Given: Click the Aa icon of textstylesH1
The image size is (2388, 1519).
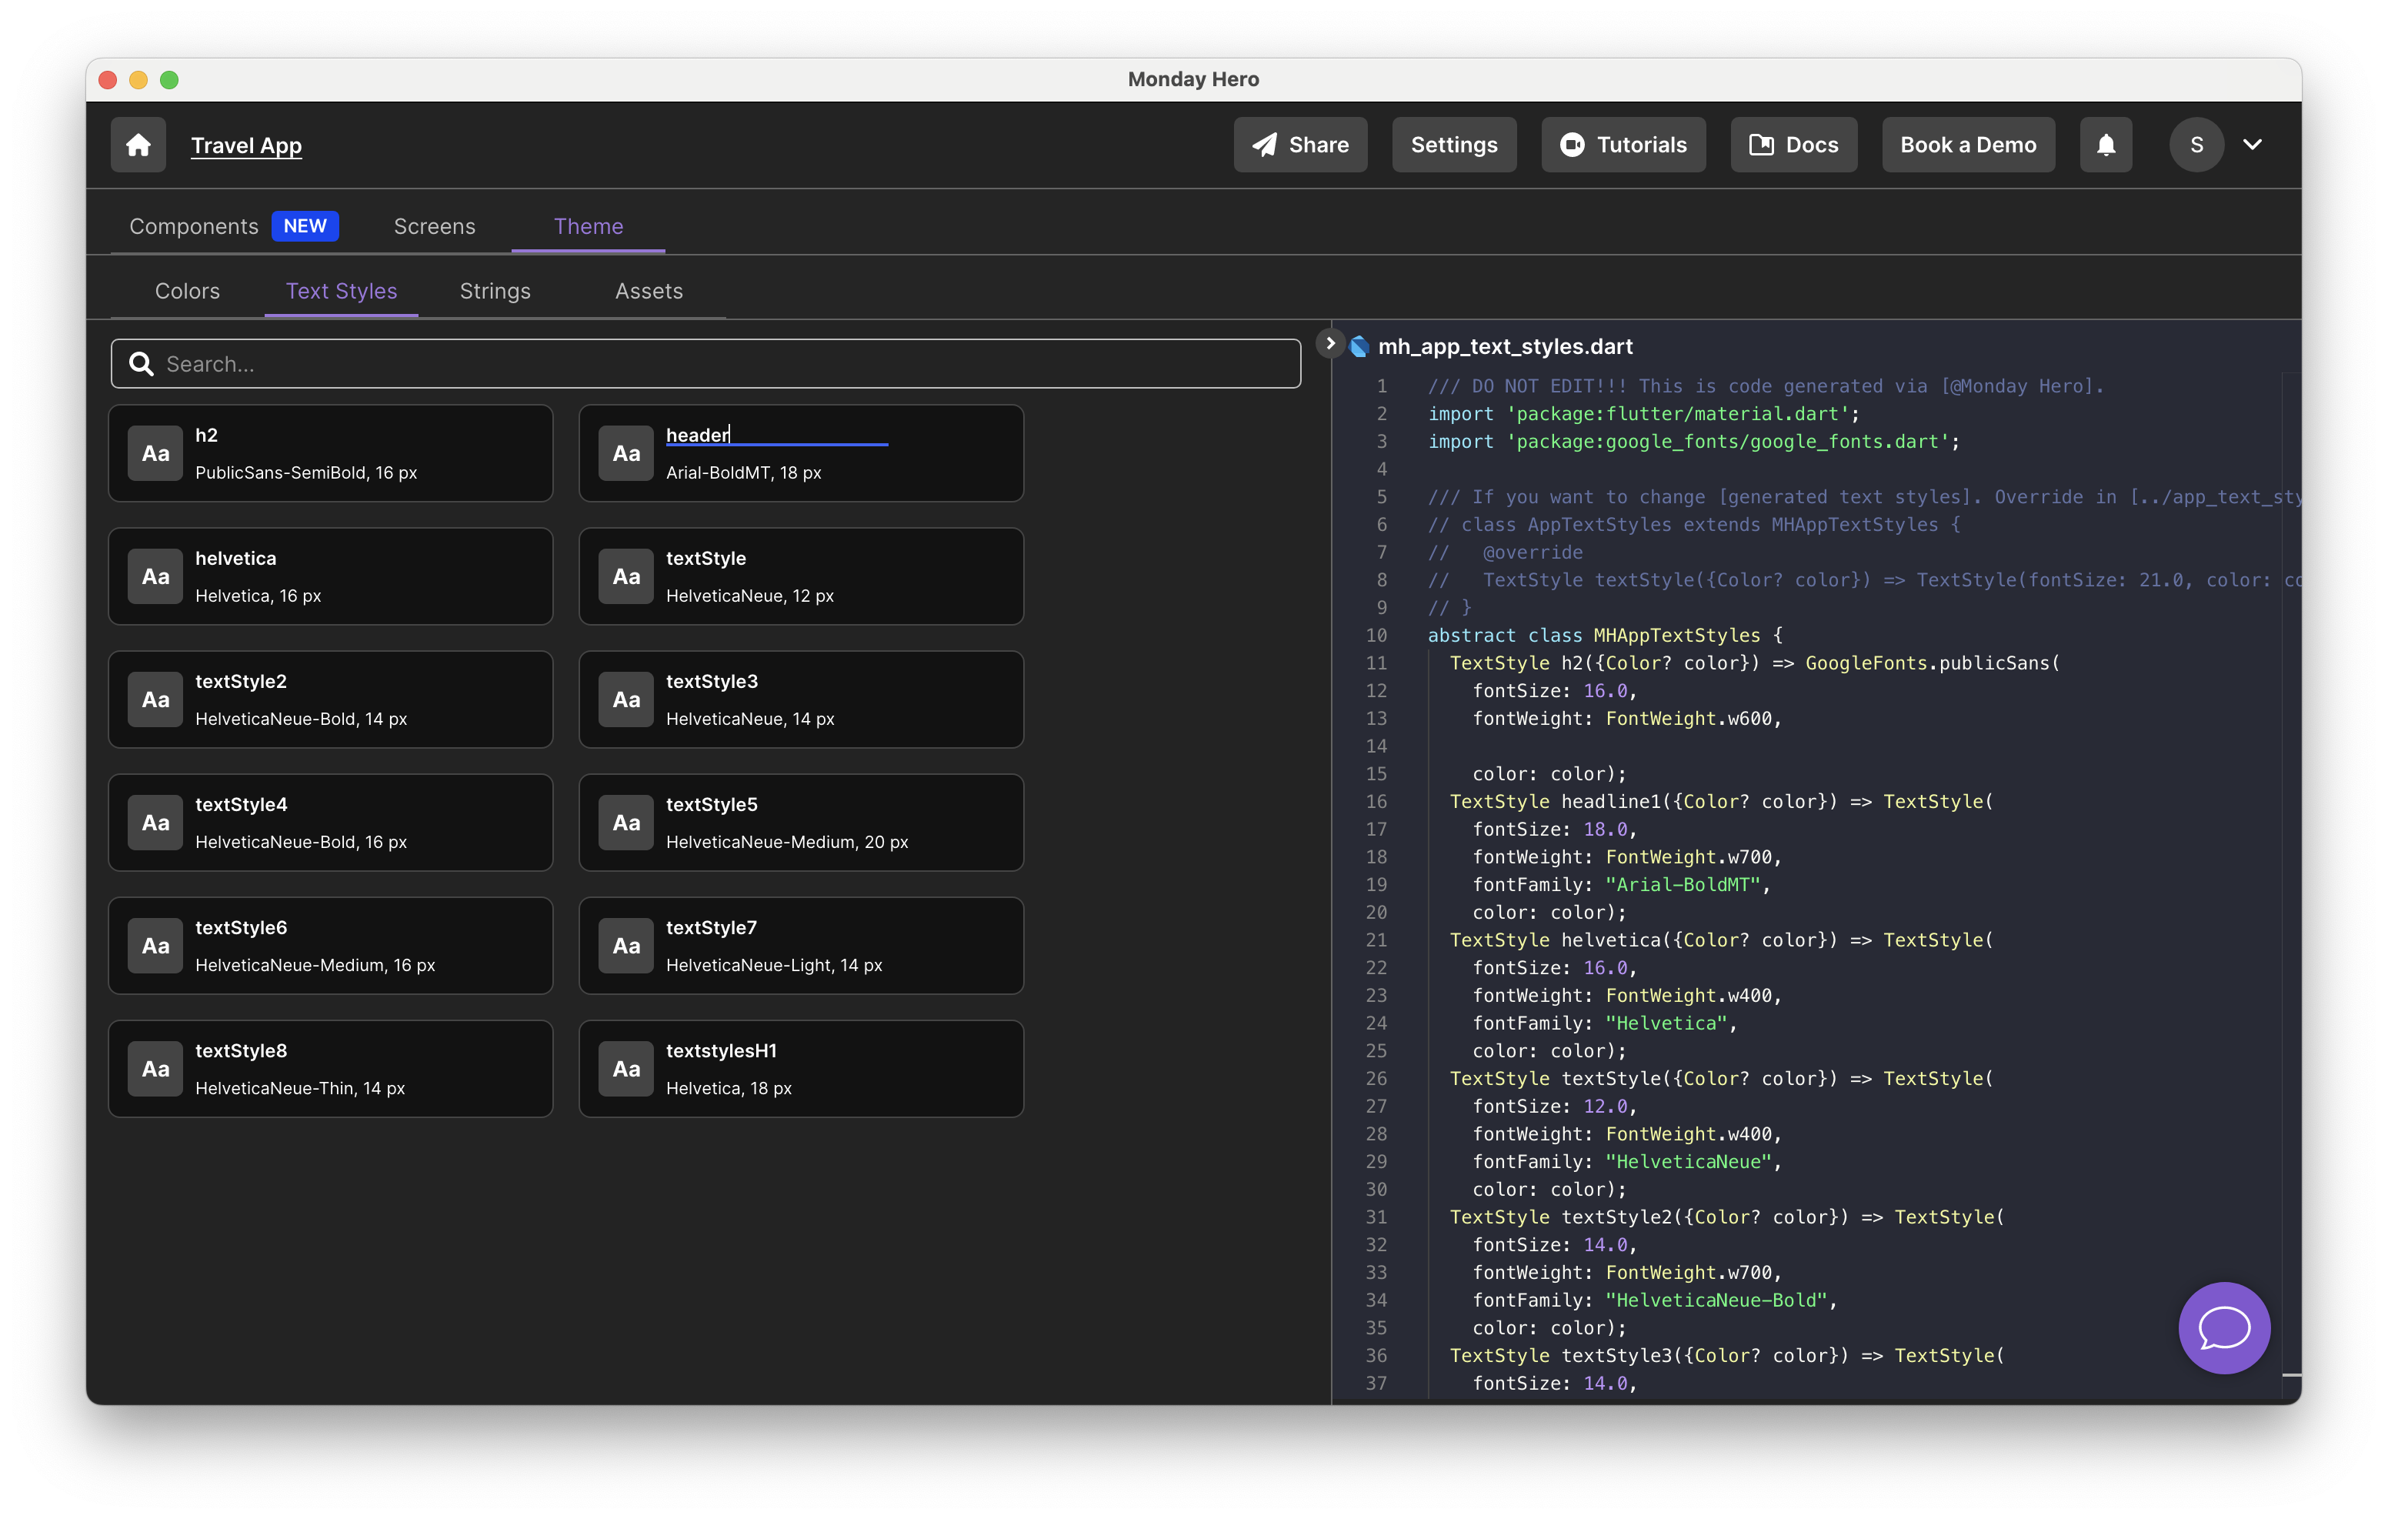Looking at the screenshot, I should coord(625,1069).
